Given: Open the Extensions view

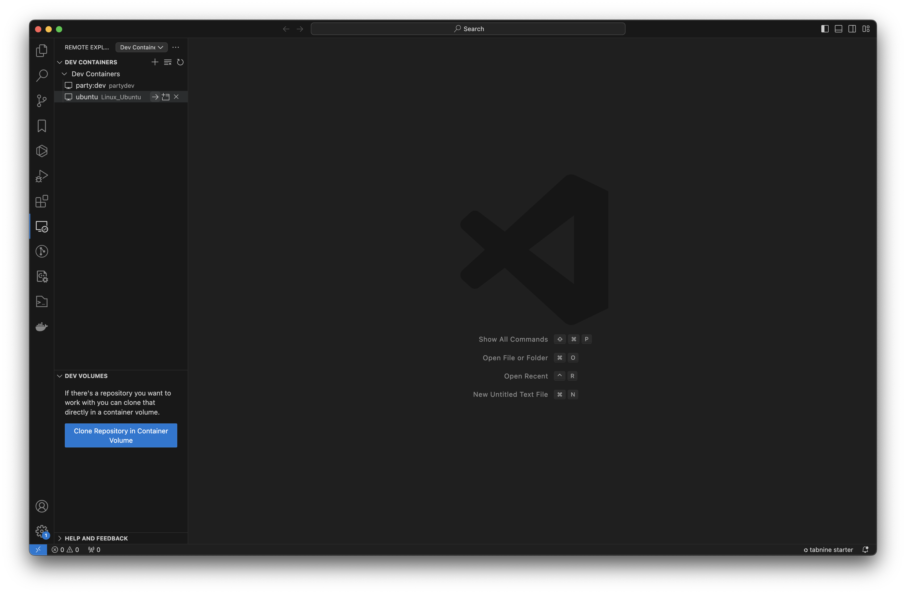Looking at the screenshot, I should [42, 201].
